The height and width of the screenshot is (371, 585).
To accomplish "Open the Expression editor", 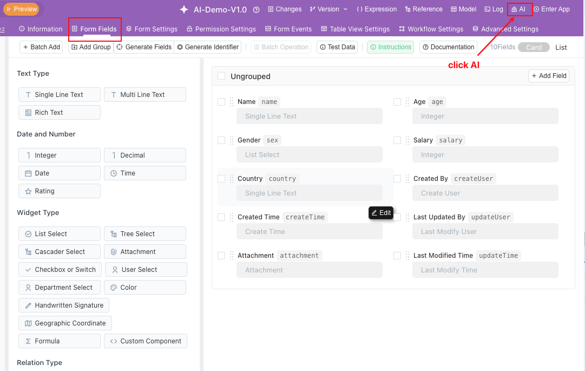I will point(377,9).
